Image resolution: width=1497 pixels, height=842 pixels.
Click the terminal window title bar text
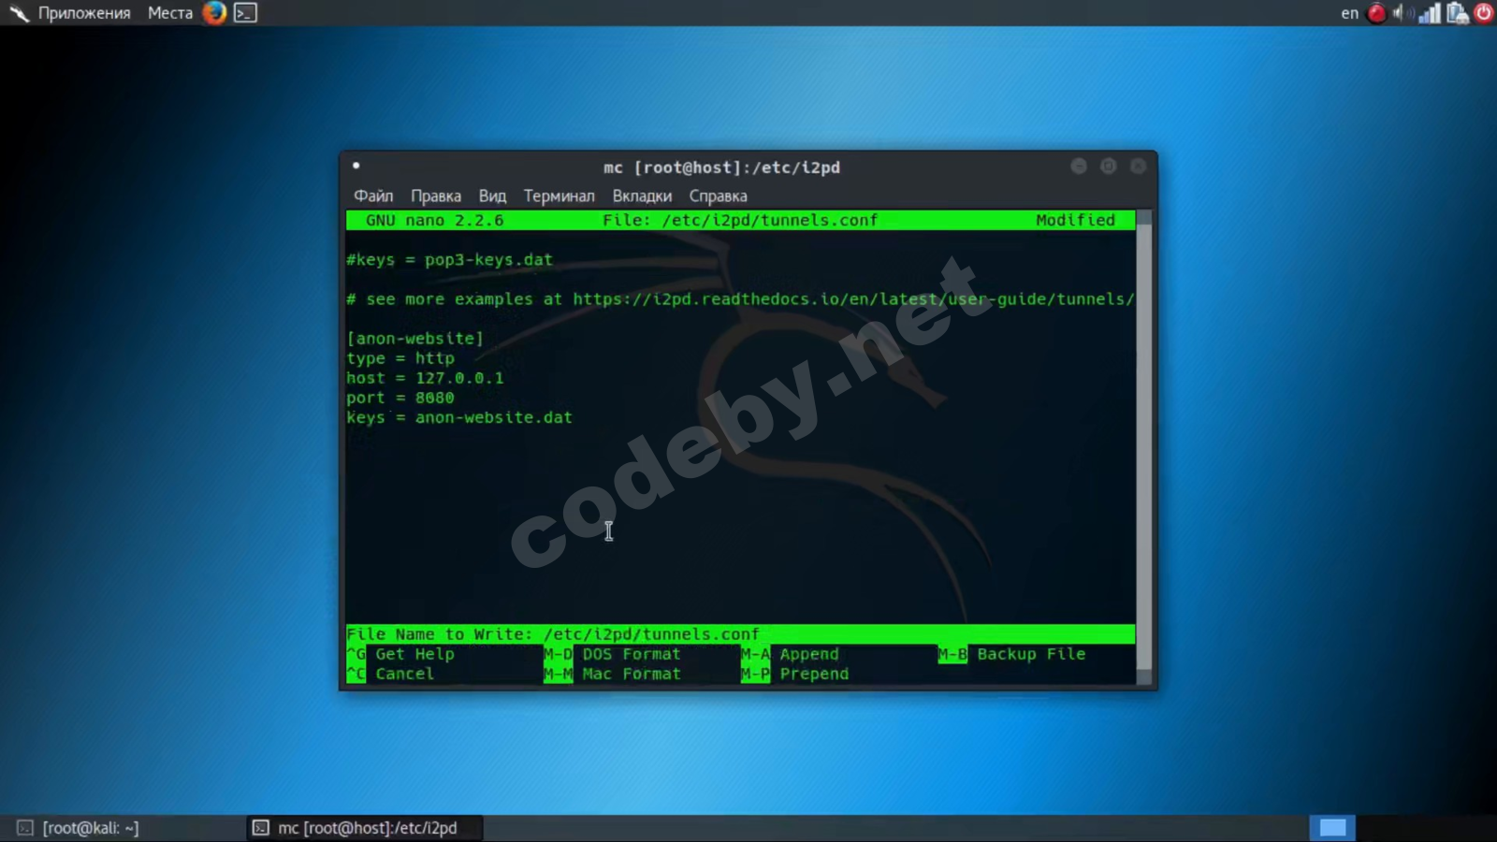click(721, 167)
